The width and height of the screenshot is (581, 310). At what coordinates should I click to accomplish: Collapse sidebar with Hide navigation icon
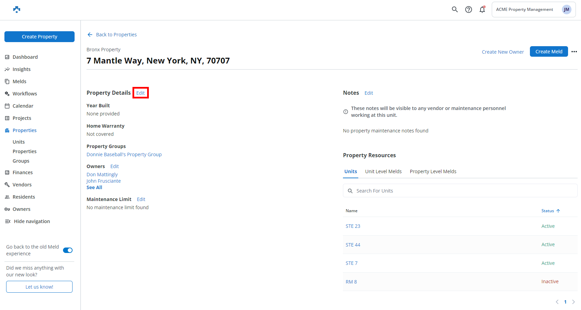click(7, 221)
